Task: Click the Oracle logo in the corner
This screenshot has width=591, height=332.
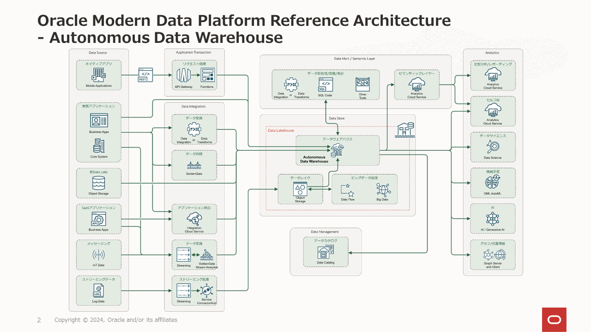Action: tap(554, 319)
